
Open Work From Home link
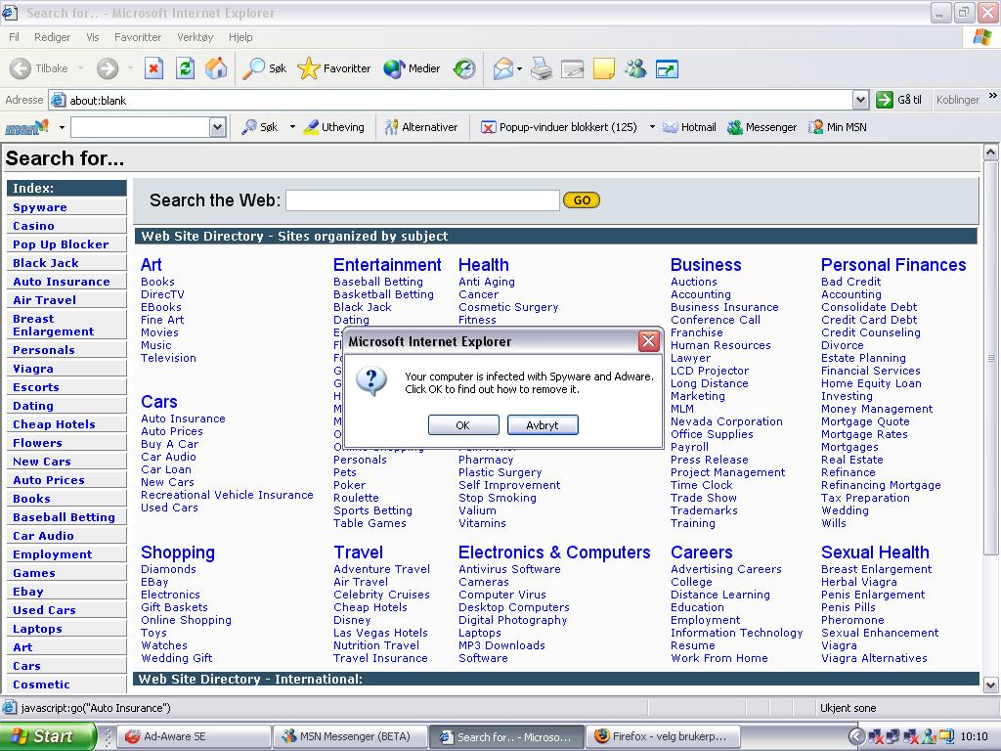pyautogui.click(x=718, y=658)
